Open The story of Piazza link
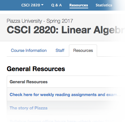This screenshot has height=122, width=125. (29, 108)
